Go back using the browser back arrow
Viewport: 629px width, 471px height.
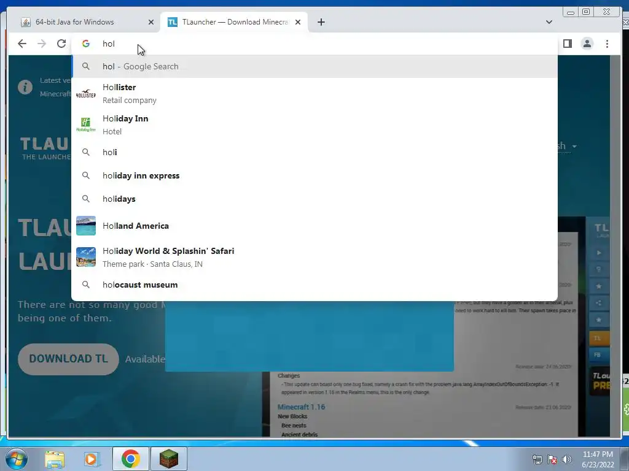(22, 44)
